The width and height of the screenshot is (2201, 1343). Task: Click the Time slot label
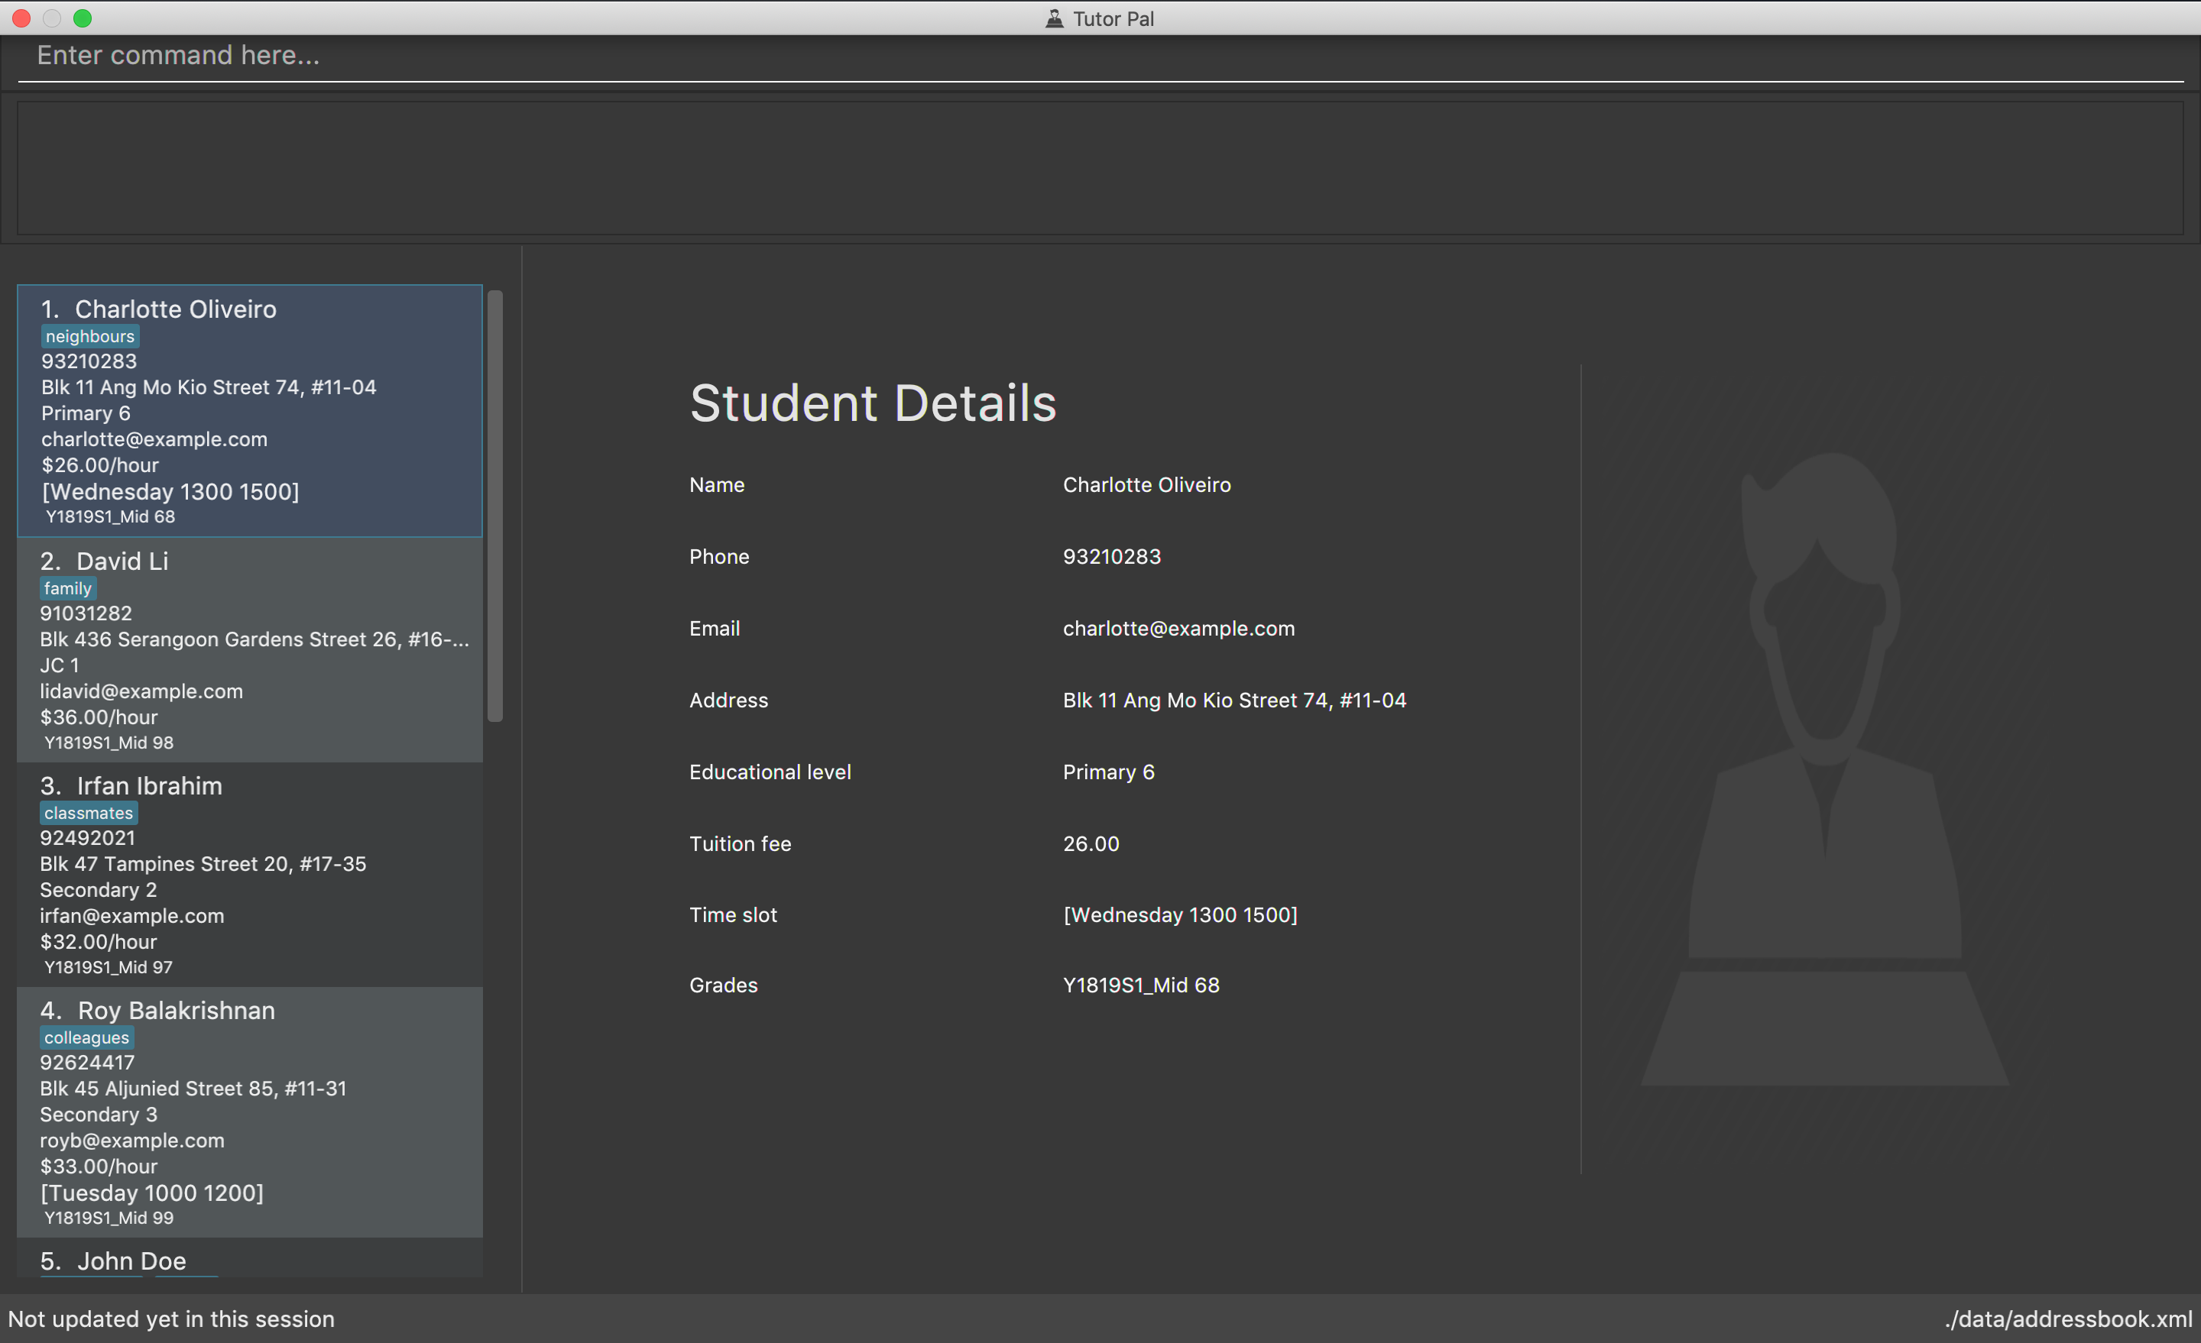[734, 914]
